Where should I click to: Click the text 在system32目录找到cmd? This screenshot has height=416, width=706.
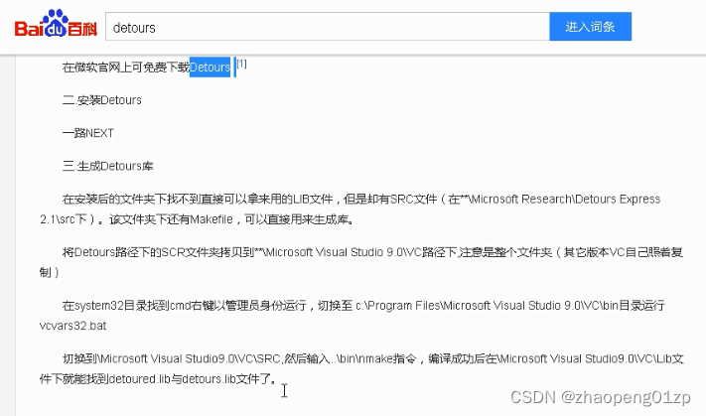coord(126,305)
